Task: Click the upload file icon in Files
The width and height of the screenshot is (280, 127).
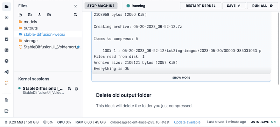Action: click(40, 15)
